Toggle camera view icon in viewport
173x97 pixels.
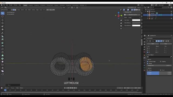(121, 26)
